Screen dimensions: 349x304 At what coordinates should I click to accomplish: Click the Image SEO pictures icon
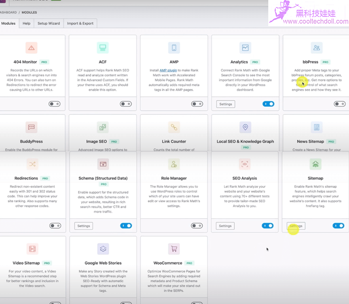[x=102, y=127]
